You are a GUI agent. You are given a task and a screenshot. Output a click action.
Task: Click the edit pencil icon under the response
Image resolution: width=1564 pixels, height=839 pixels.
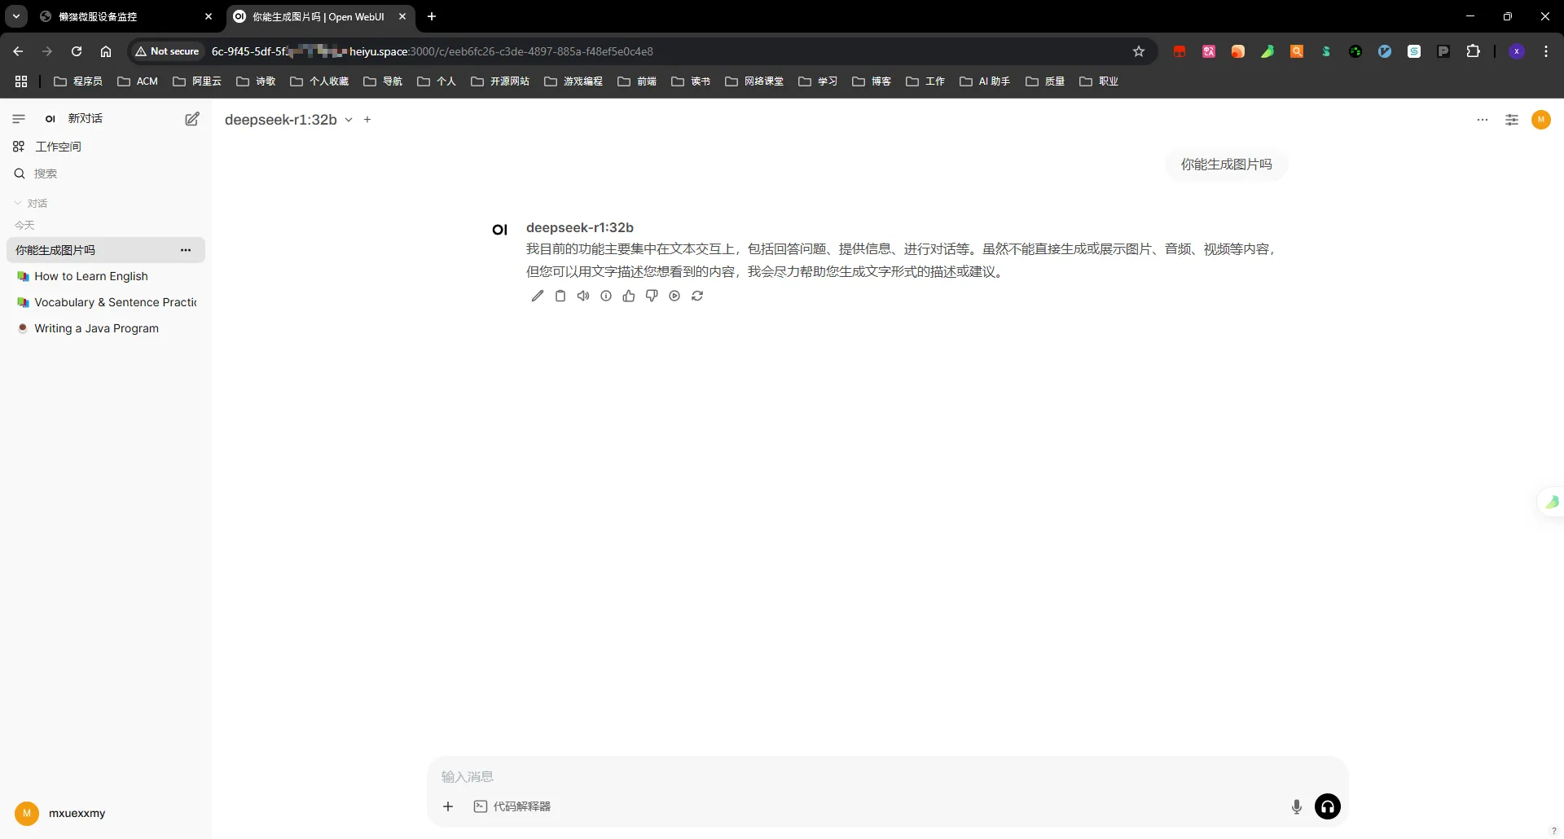(x=538, y=296)
